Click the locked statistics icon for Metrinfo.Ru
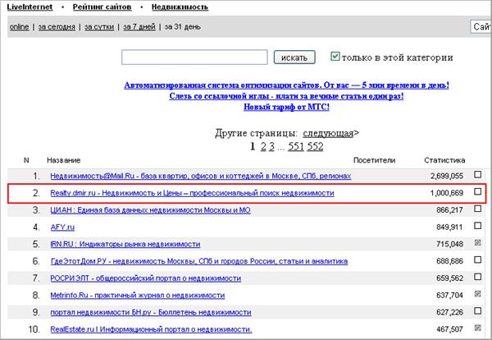This screenshot has height=340, width=492. coord(477,294)
